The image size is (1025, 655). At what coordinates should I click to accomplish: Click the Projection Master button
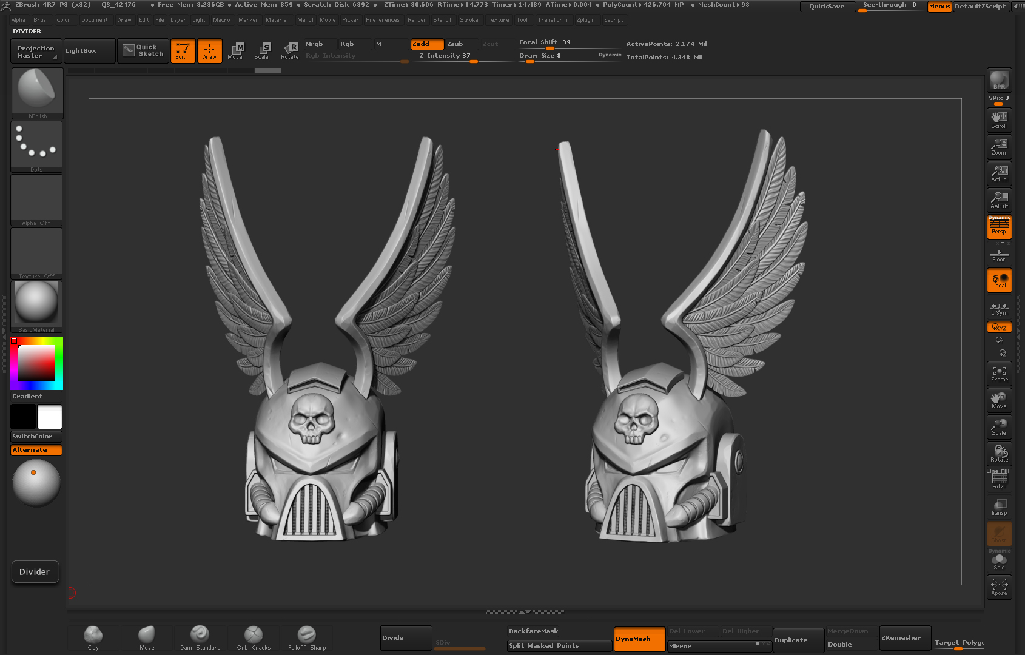[36, 51]
